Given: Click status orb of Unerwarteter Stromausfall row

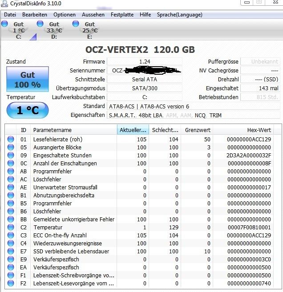Looking at the screenshot, I should click(x=11, y=187).
